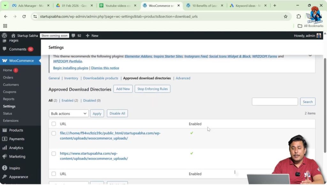Select the checkbox for the file:/// directory row

click(54, 133)
